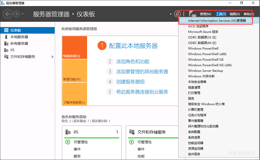Click the 所有服务器 icon in sidebar
Viewport: 260px width, 160px height.
[6, 43]
